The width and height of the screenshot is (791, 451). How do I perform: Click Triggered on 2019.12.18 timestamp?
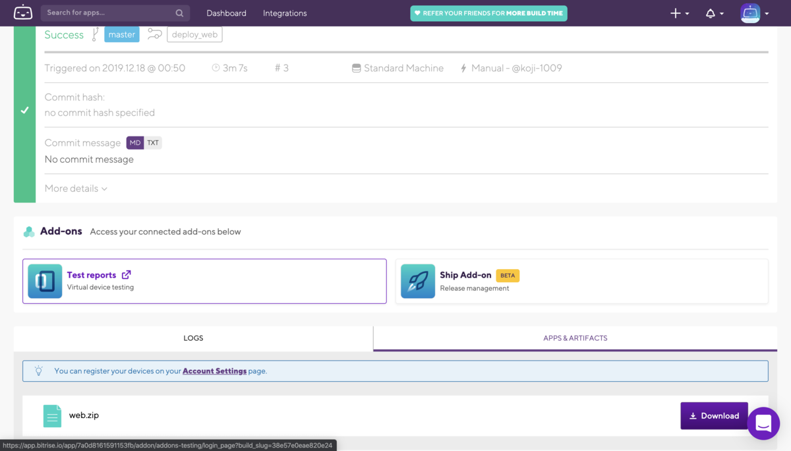[x=115, y=68]
